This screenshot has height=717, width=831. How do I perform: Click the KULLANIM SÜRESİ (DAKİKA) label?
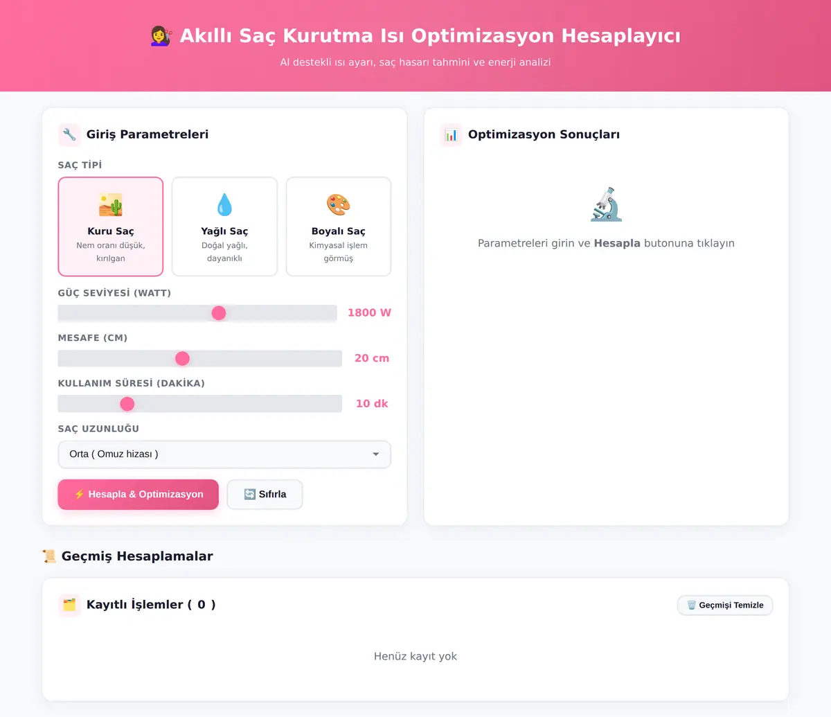coord(132,383)
